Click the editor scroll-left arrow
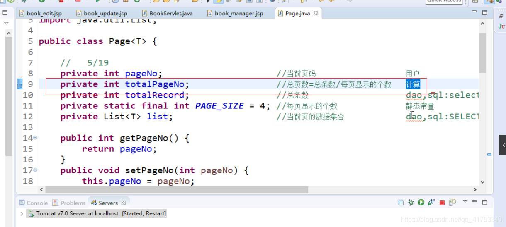The height and width of the screenshot is (227, 506). [41, 189]
